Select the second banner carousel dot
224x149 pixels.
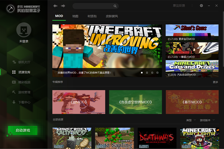pyautogui.click(x=147, y=73)
